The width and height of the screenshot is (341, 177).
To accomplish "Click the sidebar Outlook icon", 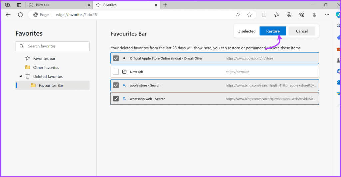I will click(339, 83).
